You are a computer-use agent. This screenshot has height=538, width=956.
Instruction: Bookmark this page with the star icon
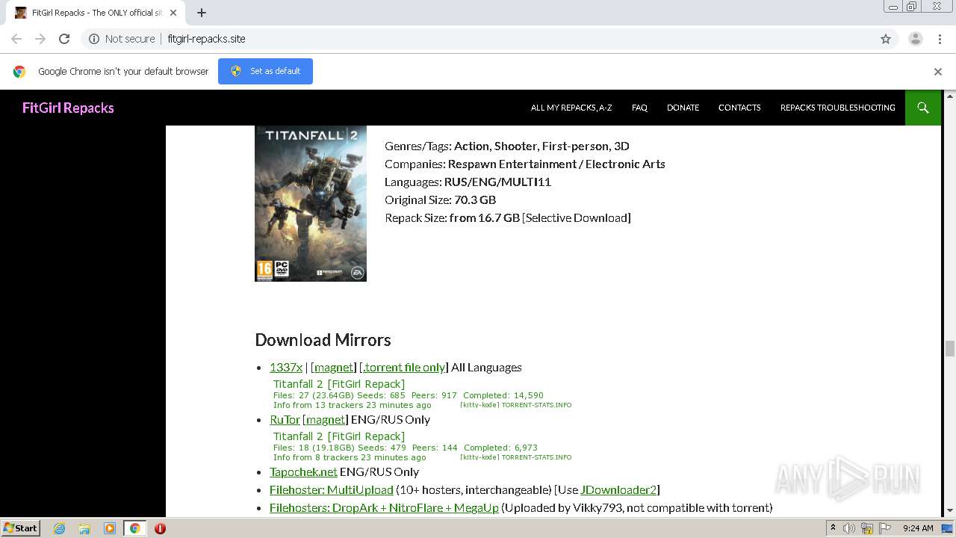click(886, 39)
